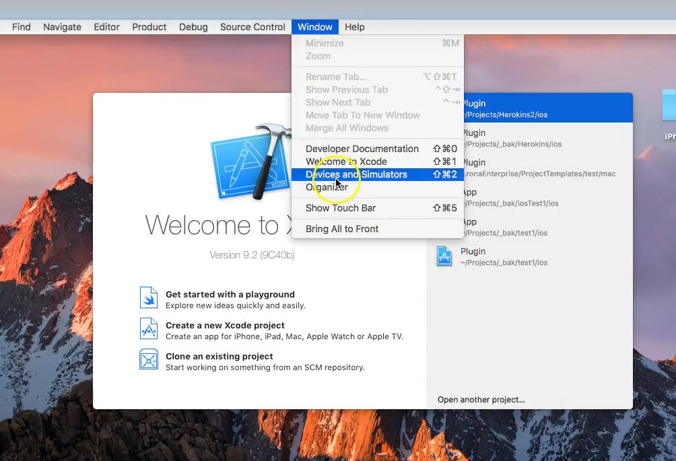This screenshot has width=676, height=461.
Task: Open the Find menu
Action: [x=21, y=27]
